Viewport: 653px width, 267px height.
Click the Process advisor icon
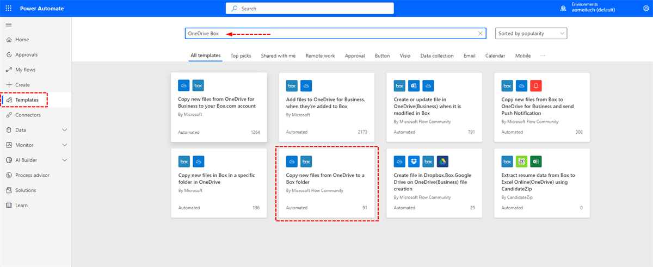[x=9, y=175]
